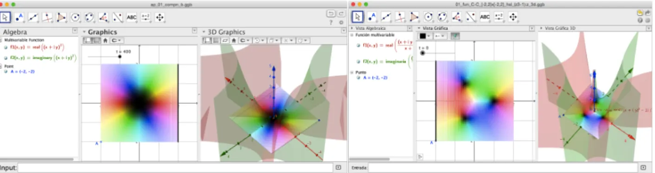Image resolution: width=655 pixels, height=173 pixels.
Task: Select the ABC text tool in left window
Action: pos(132,17)
